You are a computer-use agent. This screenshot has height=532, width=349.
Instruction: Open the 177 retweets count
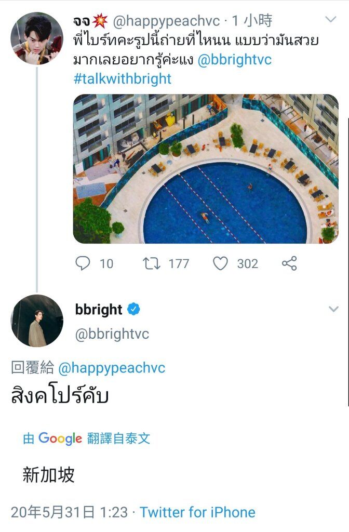tap(179, 263)
